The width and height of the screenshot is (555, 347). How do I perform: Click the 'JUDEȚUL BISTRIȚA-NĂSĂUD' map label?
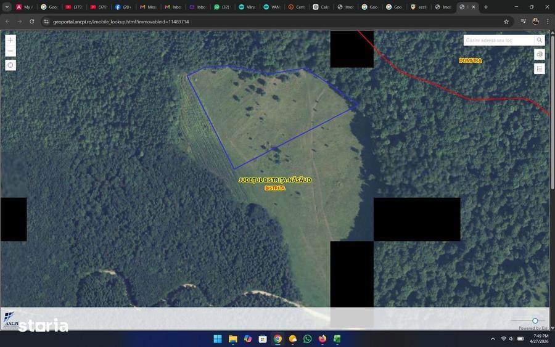(x=275, y=180)
